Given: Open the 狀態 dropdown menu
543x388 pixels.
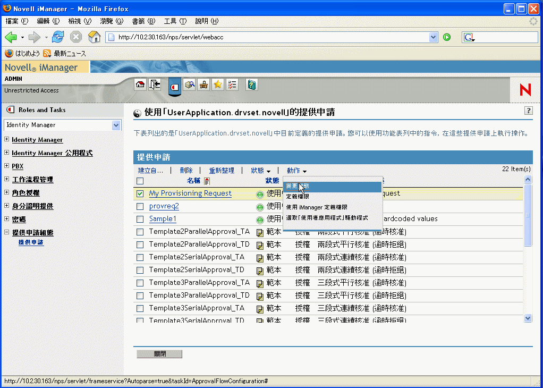Looking at the screenshot, I should 261,171.
